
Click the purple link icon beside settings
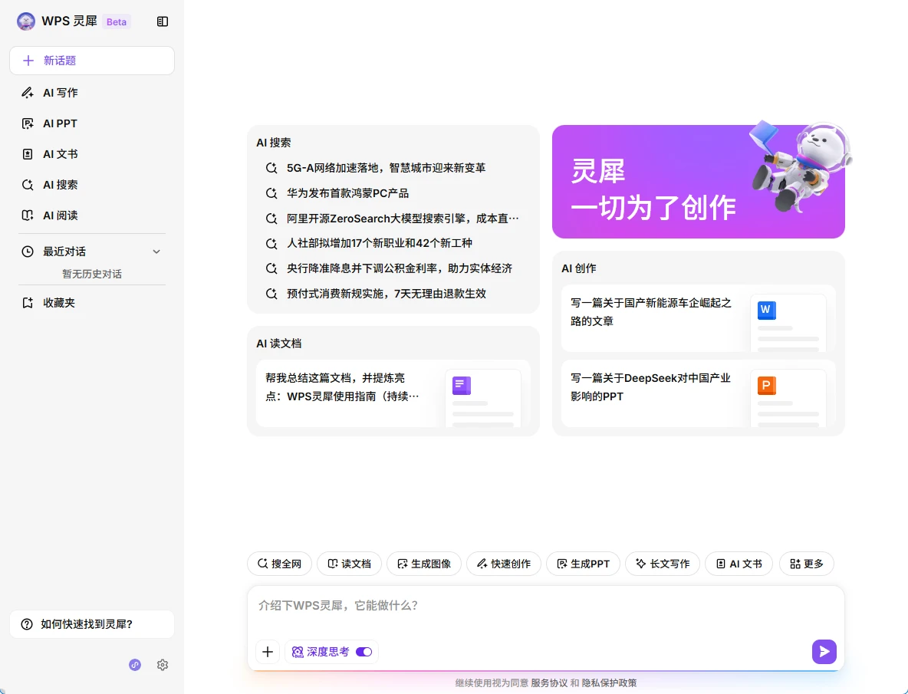click(135, 665)
